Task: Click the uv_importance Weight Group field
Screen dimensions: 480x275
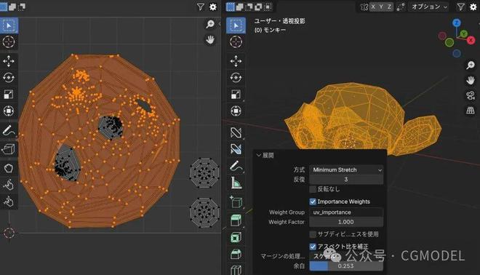Action: pos(346,212)
